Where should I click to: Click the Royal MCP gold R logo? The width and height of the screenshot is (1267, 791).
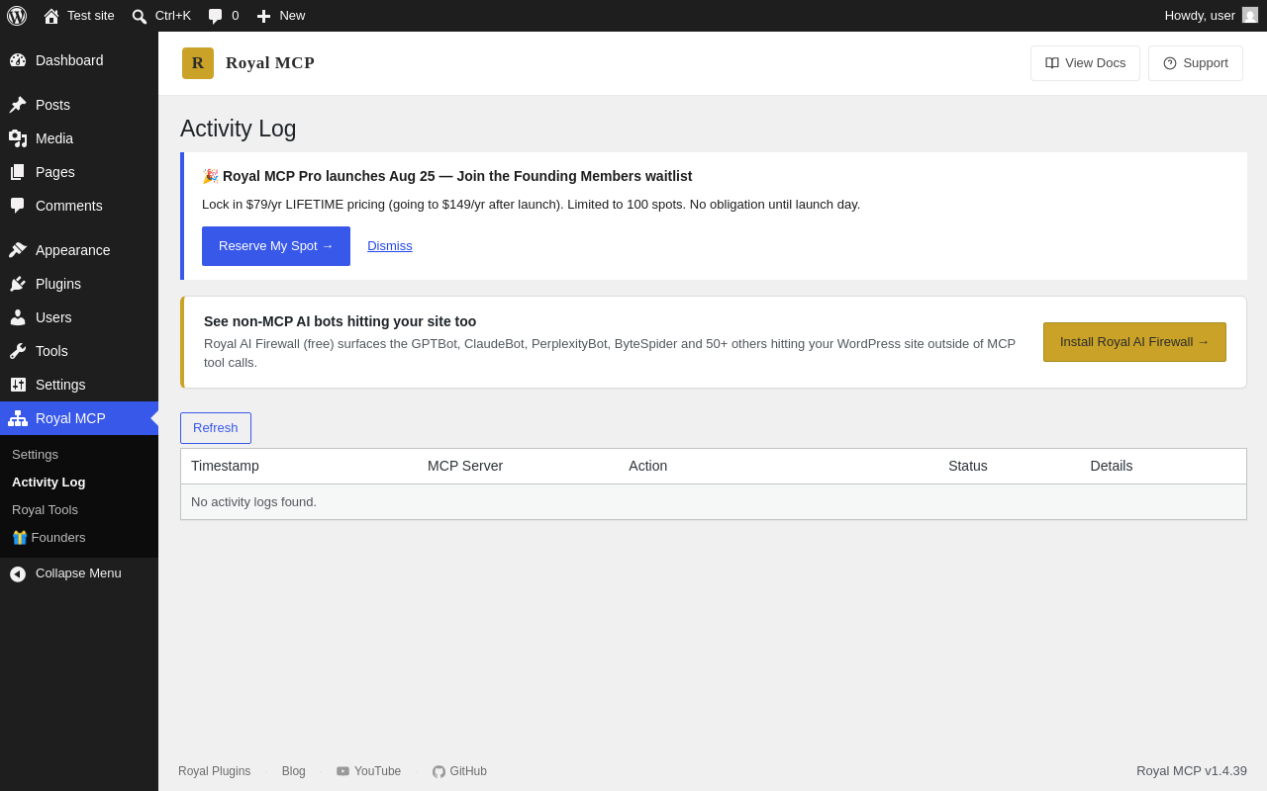pos(198,63)
